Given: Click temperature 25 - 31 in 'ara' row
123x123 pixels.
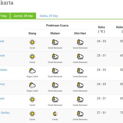Looking at the screenshot, I should [101, 98].
